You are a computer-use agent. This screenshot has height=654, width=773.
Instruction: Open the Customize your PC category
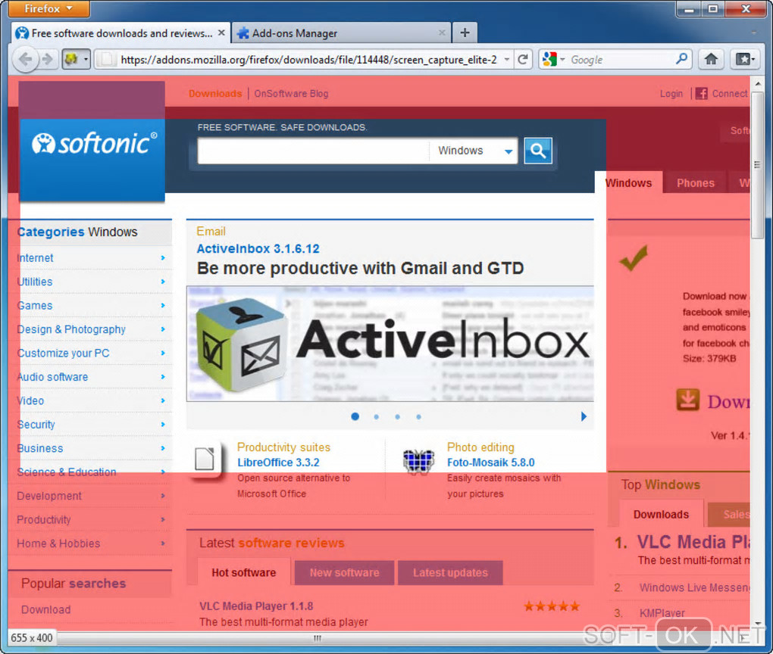click(63, 353)
